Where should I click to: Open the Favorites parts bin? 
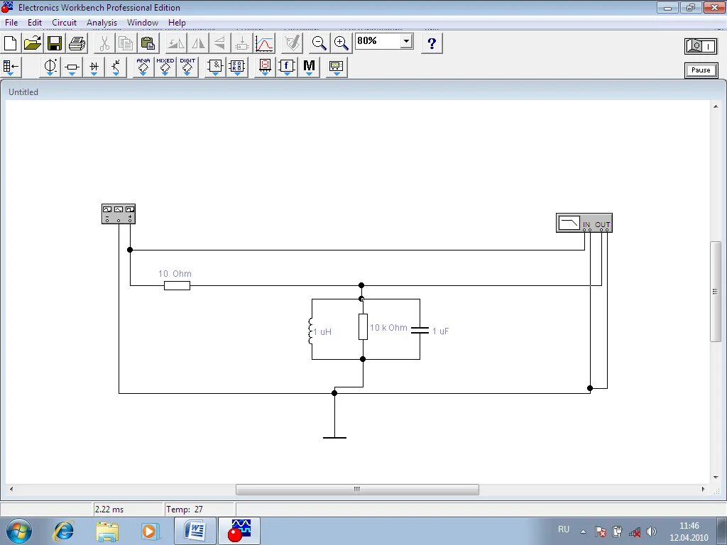click(11, 67)
